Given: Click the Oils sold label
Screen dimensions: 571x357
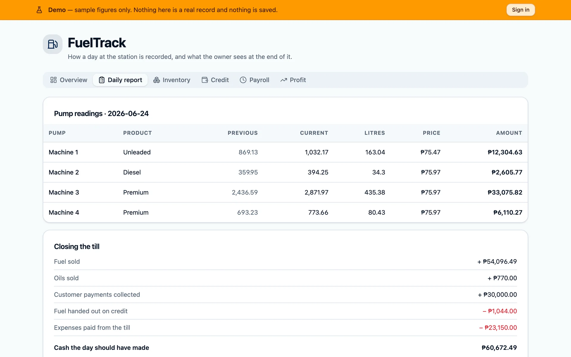Looking at the screenshot, I should pyautogui.click(x=66, y=278).
